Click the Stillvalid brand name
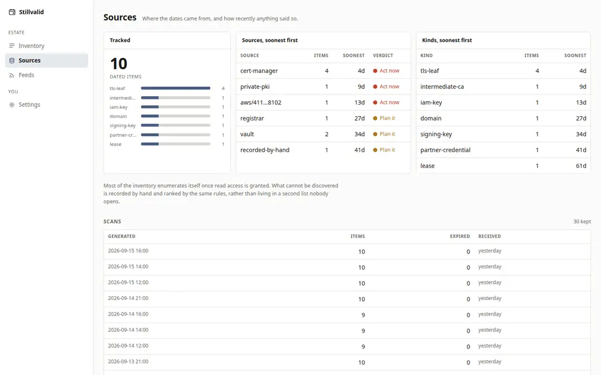 tap(31, 12)
